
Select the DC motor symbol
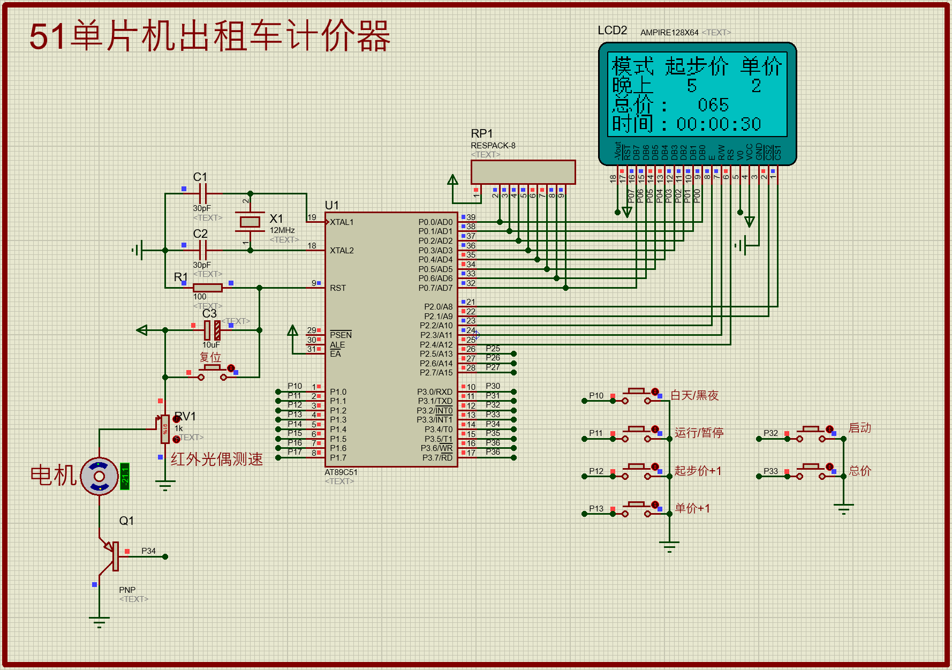[x=100, y=476]
